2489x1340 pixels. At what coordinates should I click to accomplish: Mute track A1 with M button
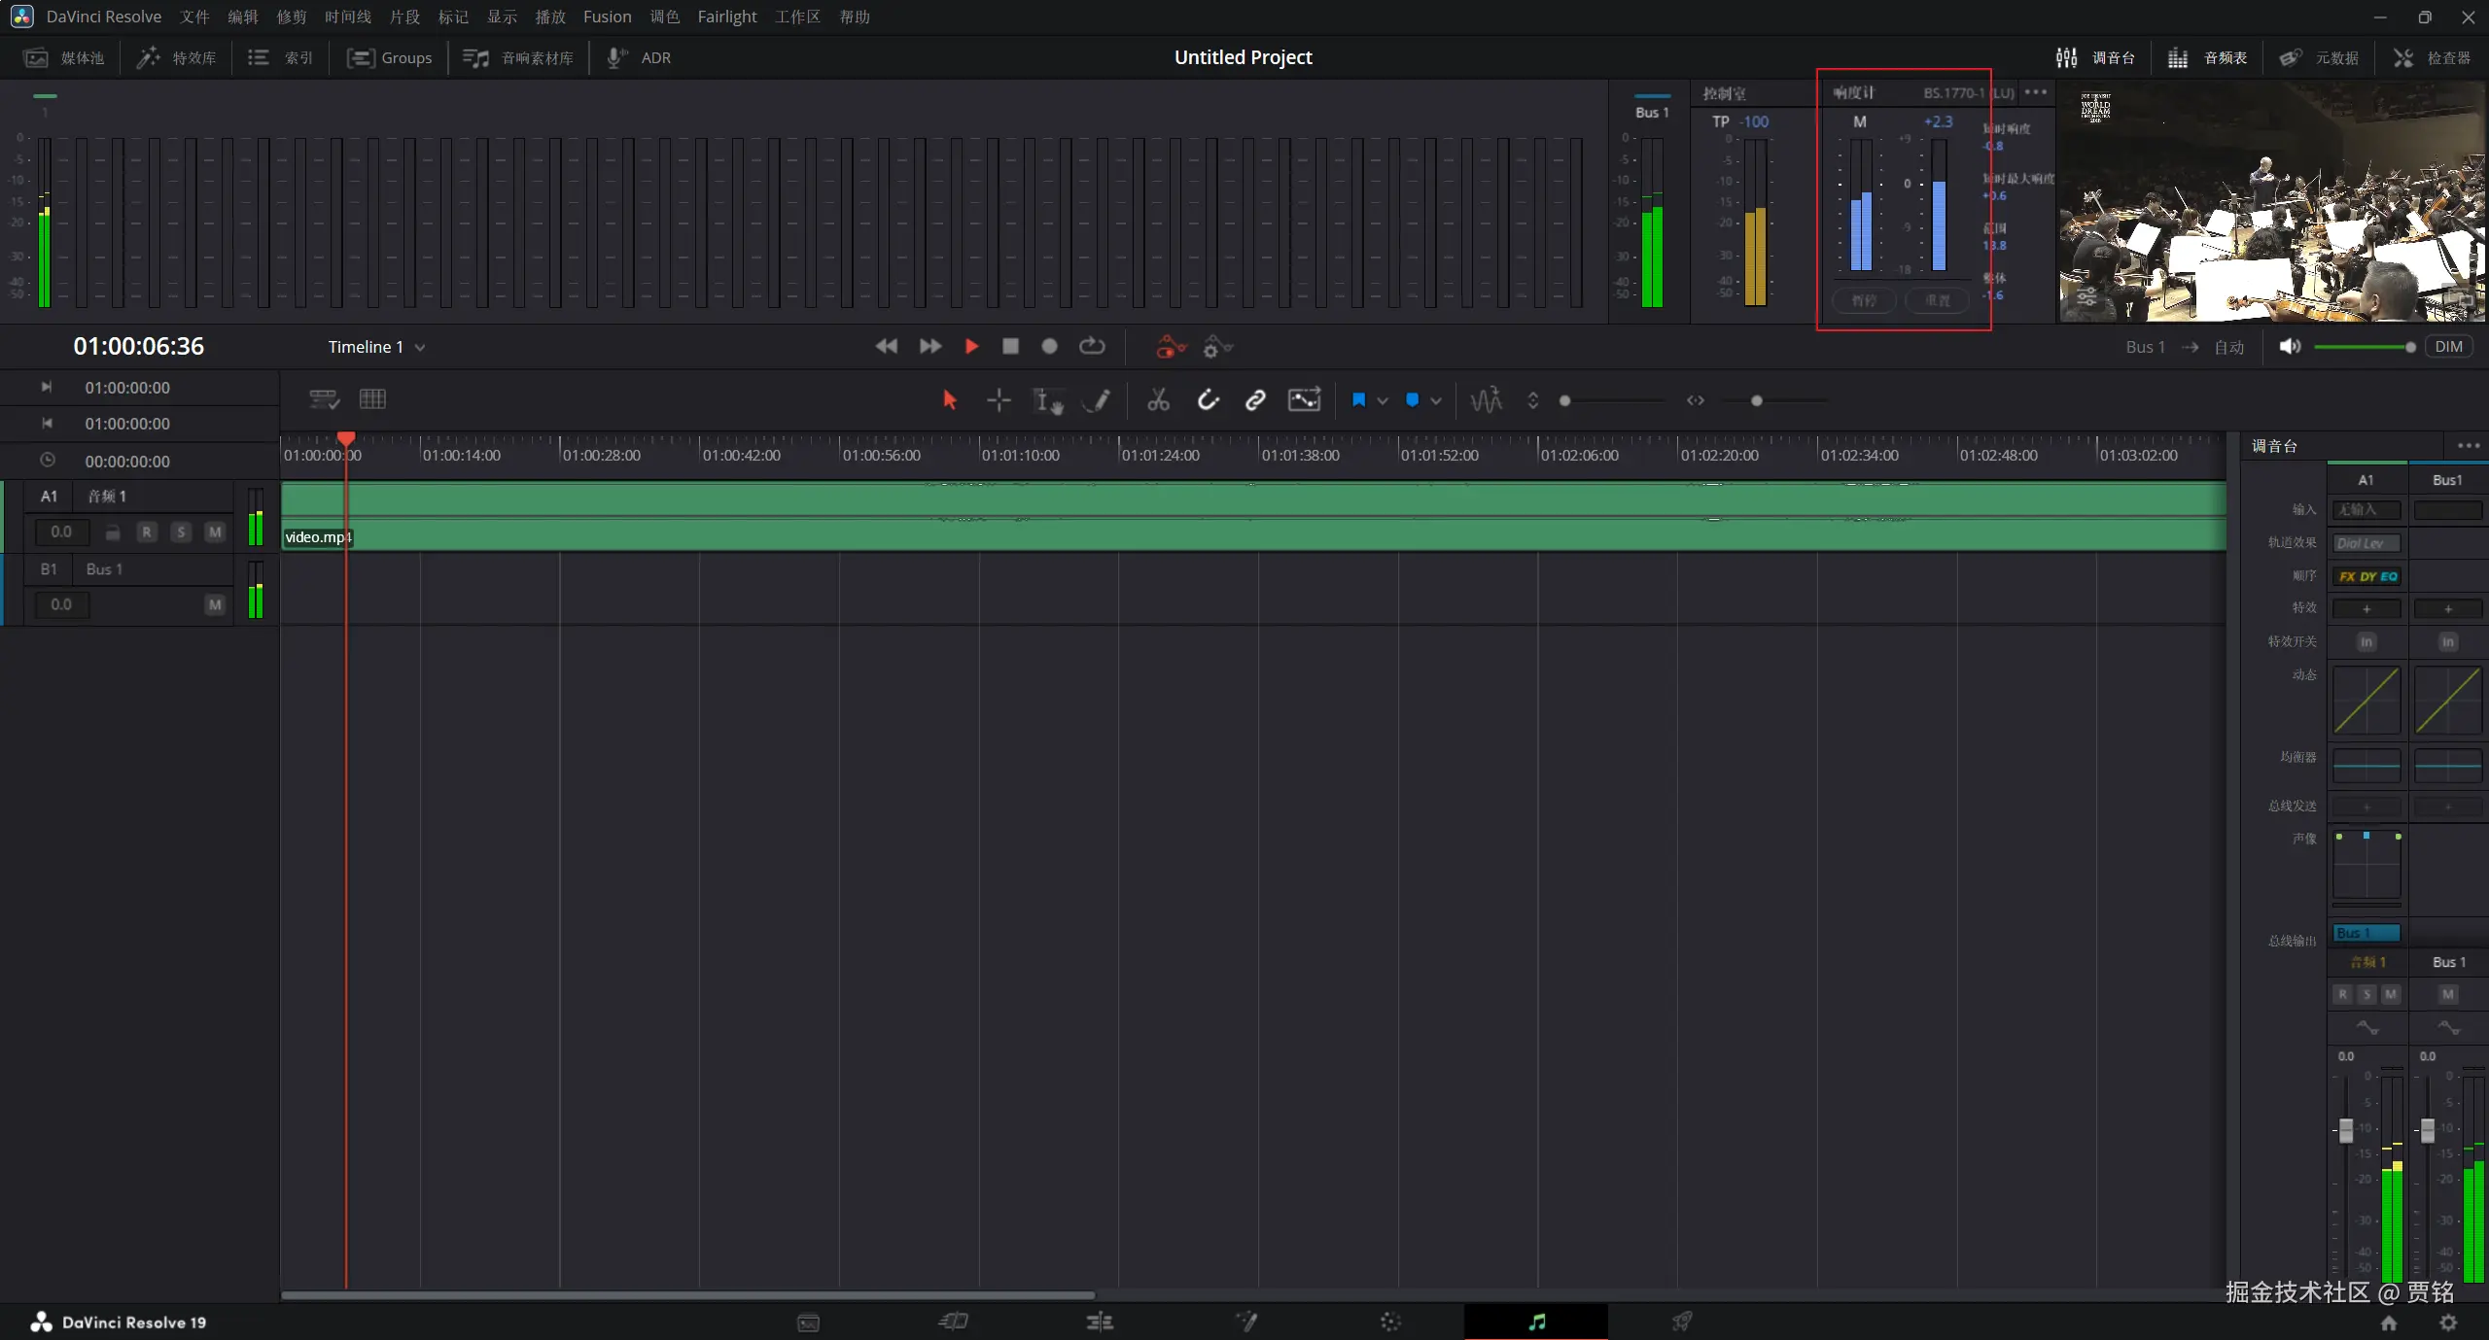[215, 532]
